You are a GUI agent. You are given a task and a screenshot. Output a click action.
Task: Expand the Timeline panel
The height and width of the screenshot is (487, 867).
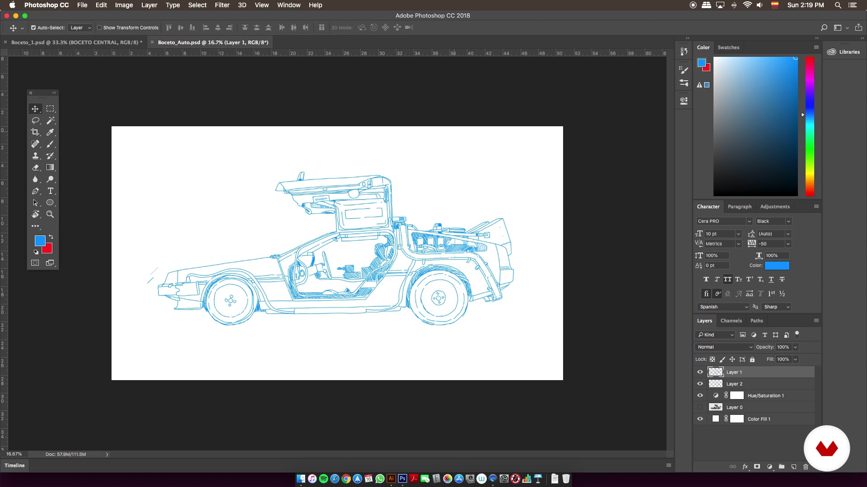14,465
